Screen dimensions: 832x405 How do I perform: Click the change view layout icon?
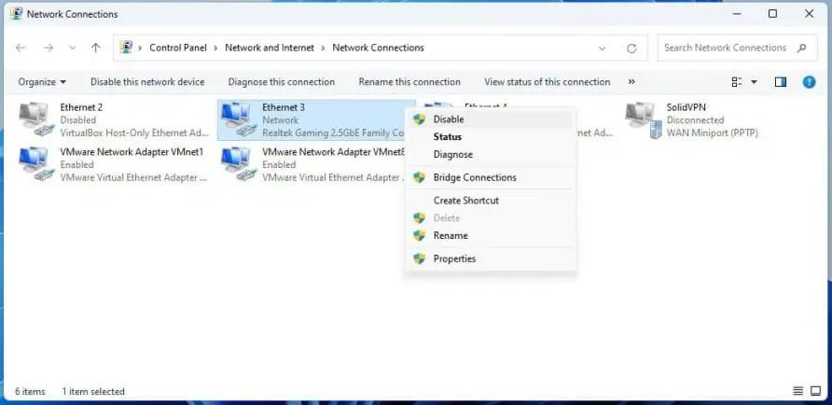point(737,82)
